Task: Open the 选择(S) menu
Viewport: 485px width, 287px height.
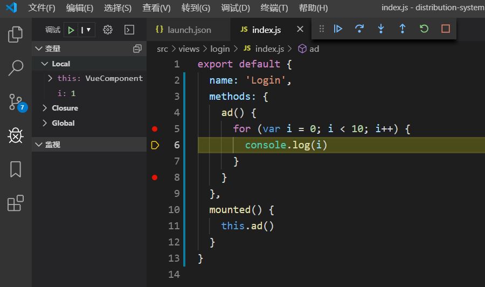Action: 117,8
